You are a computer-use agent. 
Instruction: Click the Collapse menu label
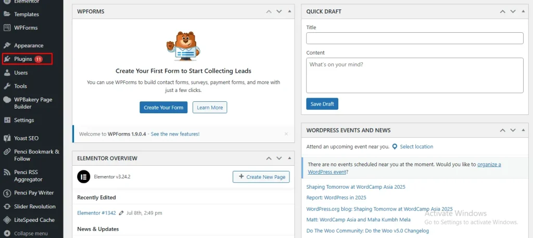click(x=31, y=234)
